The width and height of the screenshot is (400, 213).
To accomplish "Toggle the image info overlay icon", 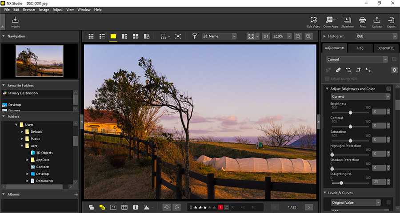I will 136,207.
